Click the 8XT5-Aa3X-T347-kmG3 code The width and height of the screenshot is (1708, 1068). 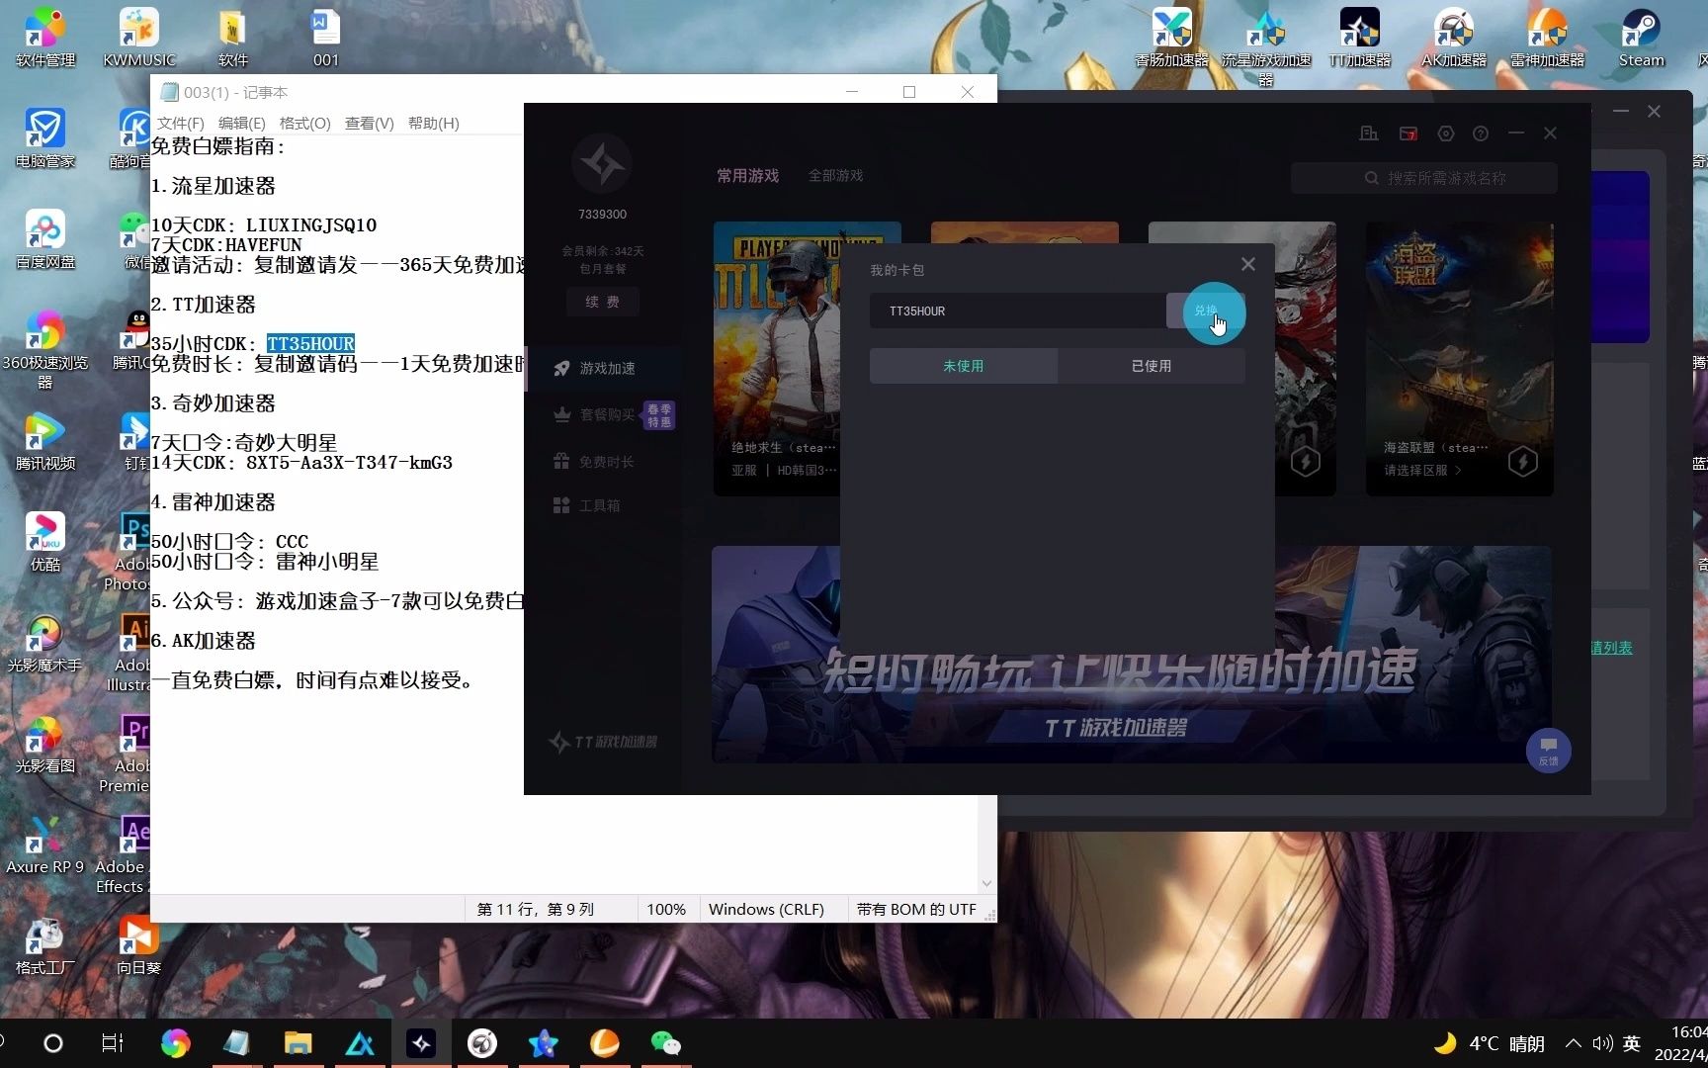(349, 463)
